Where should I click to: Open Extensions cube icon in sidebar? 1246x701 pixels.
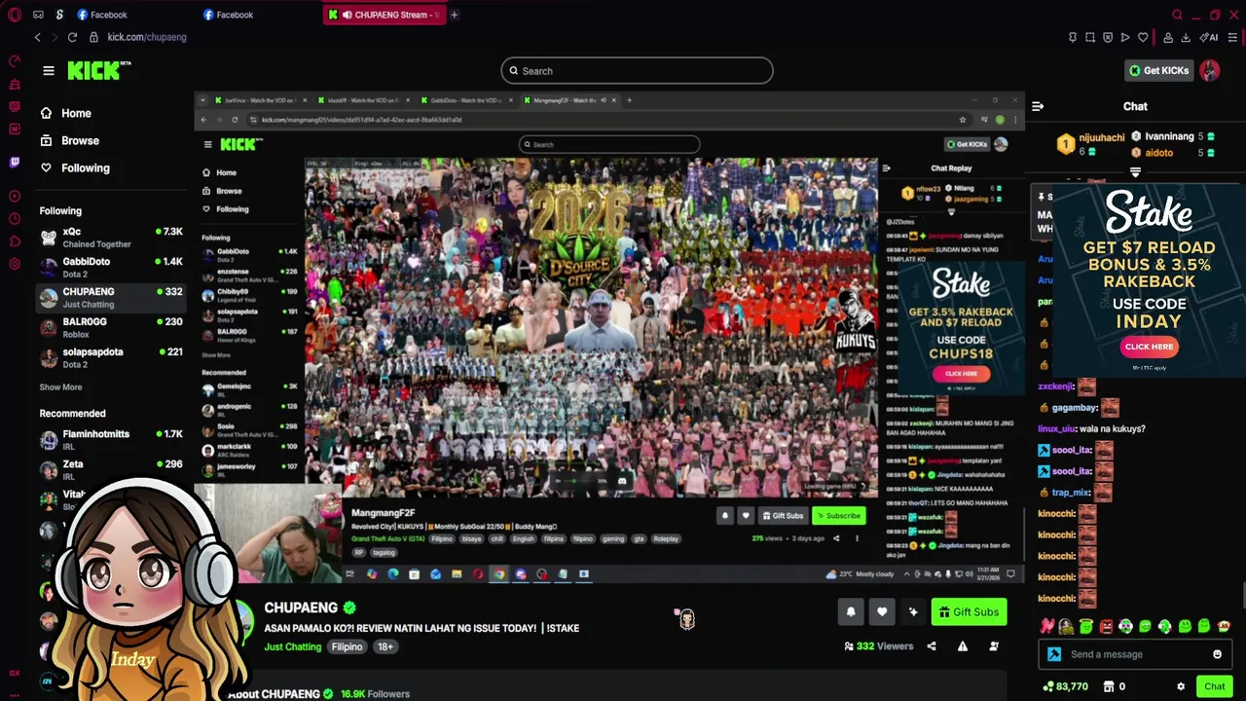click(14, 241)
